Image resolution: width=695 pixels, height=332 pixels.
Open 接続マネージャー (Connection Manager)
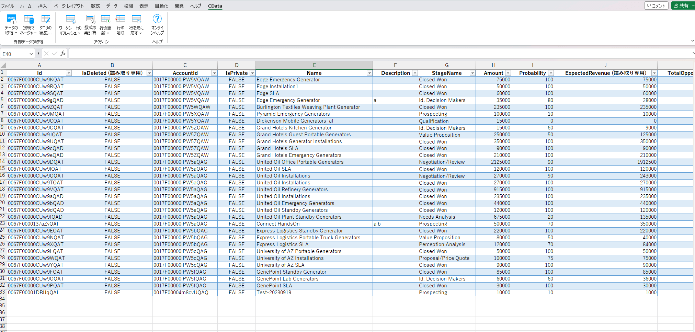(29, 24)
